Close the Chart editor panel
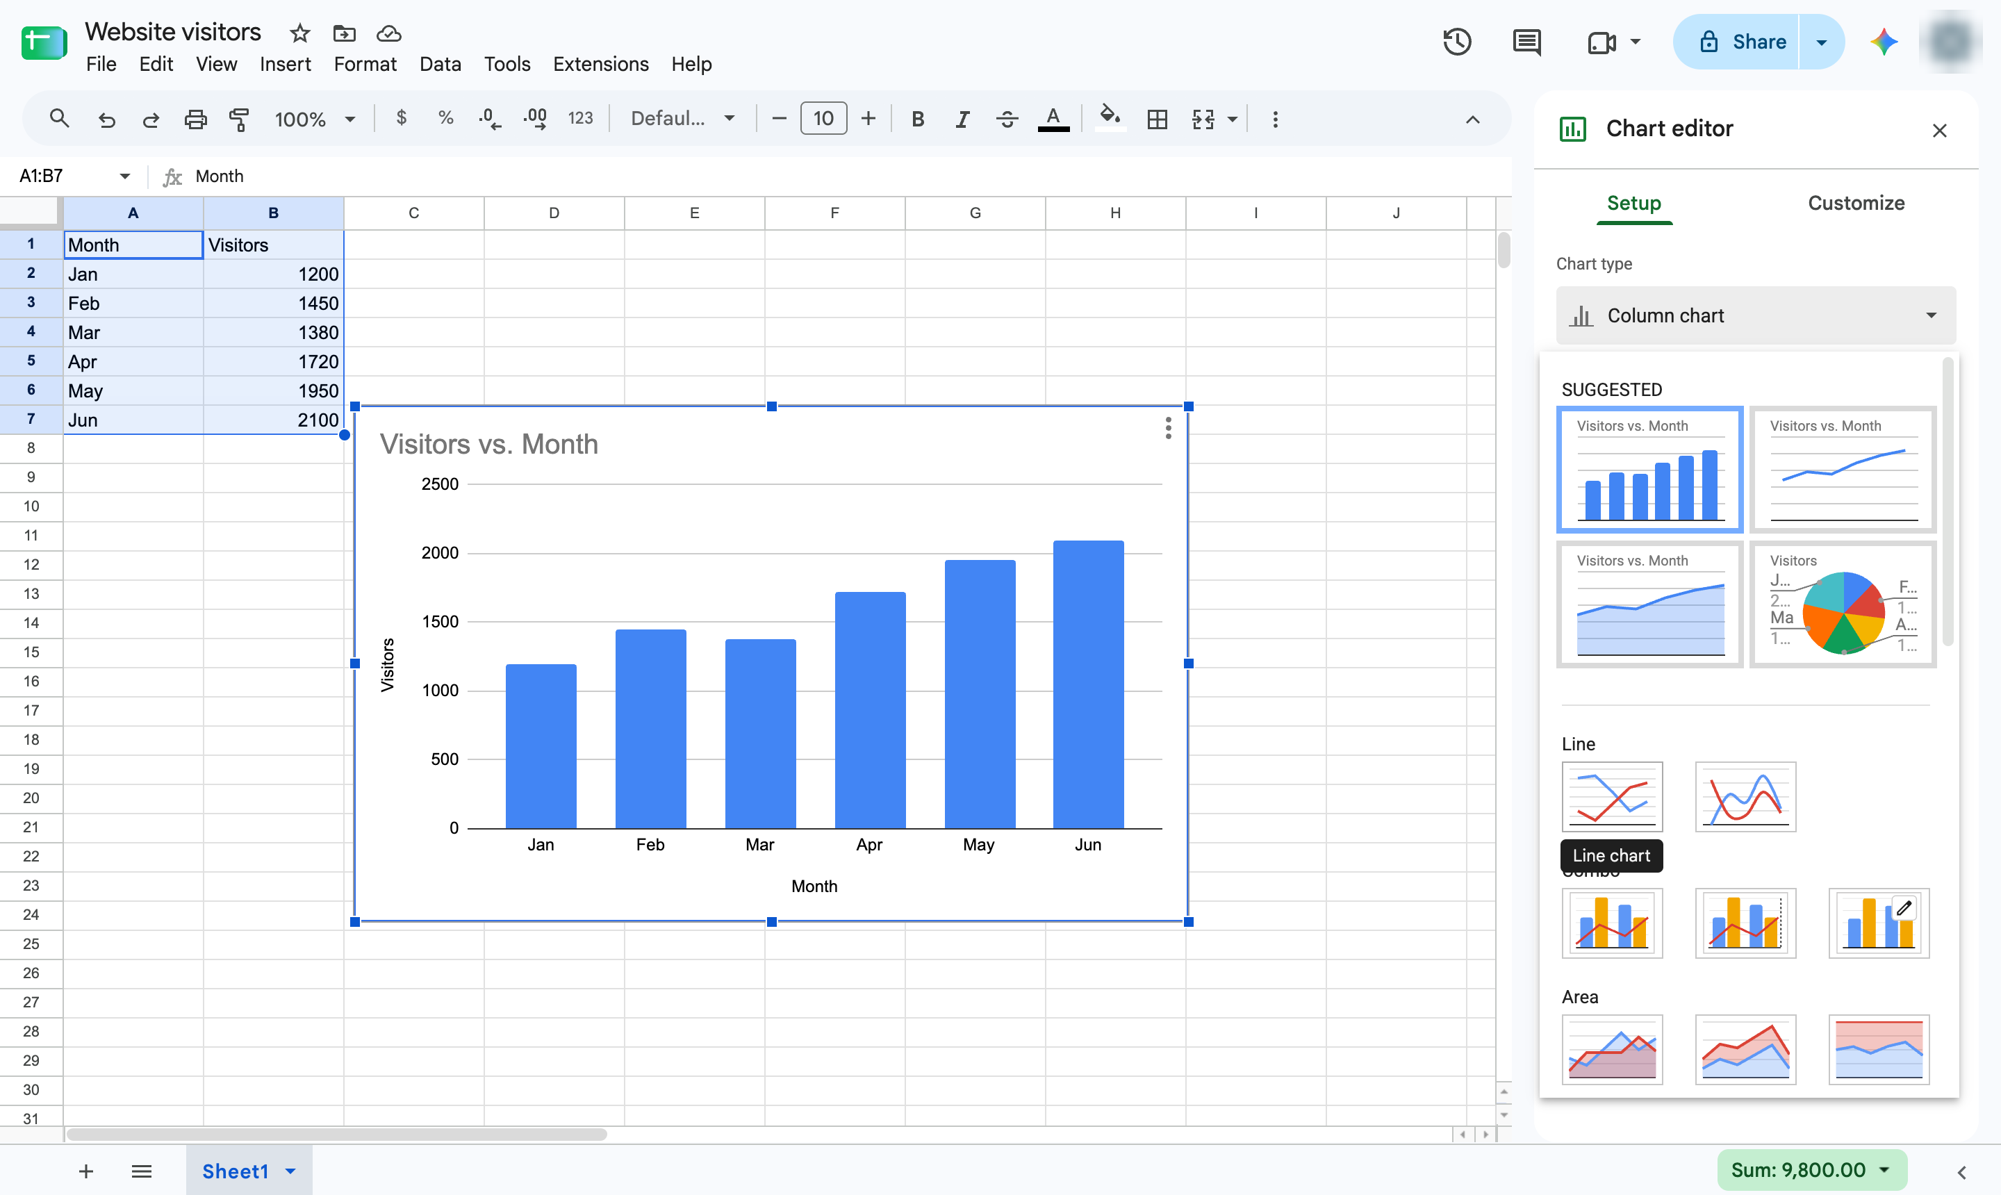This screenshot has height=1195, width=2001. [x=1939, y=130]
